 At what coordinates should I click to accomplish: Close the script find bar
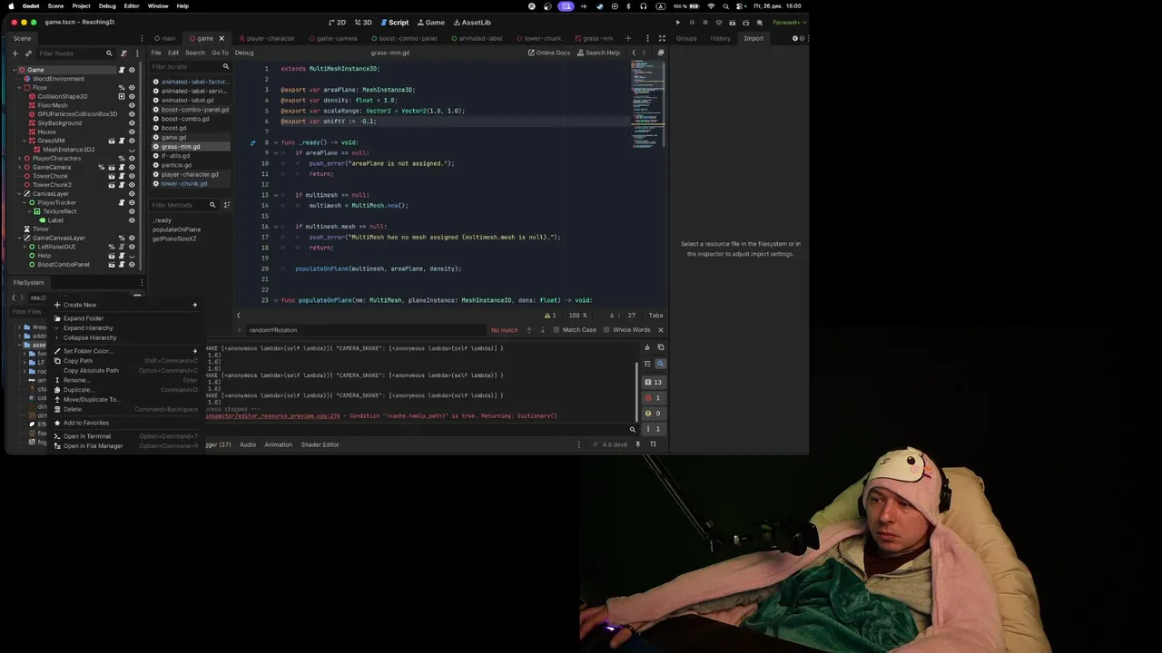point(660,330)
